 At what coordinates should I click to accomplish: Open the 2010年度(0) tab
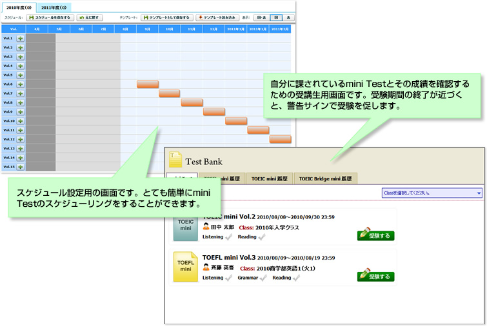19,8
